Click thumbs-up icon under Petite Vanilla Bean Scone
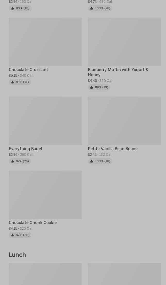The image size is (166, 285). pos(92,161)
